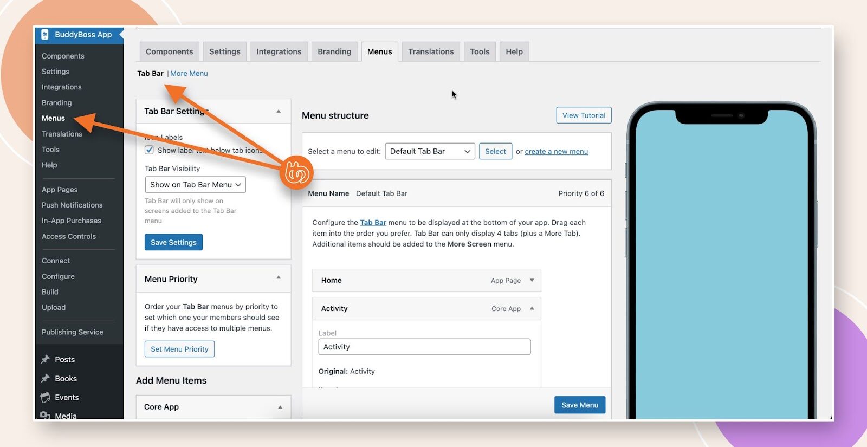The width and height of the screenshot is (867, 447).
Task: Click the Set Menu Priority button
Action: [179, 349]
